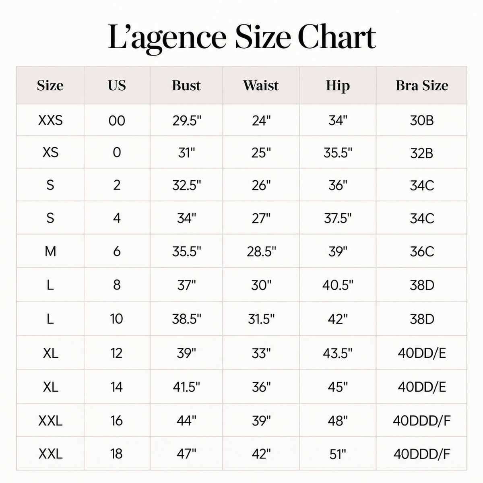This screenshot has height=483, width=483.
Task: Click the 29.5" bust measurement cell
Action: tap(186, 120)
